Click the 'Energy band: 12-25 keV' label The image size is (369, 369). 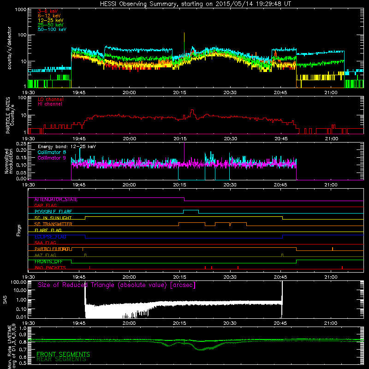[67, 147]
